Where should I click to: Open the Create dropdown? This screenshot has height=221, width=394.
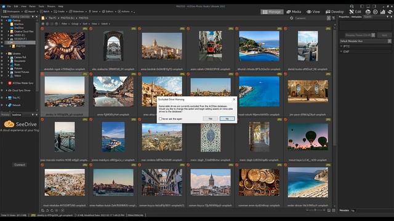(61, 12)
